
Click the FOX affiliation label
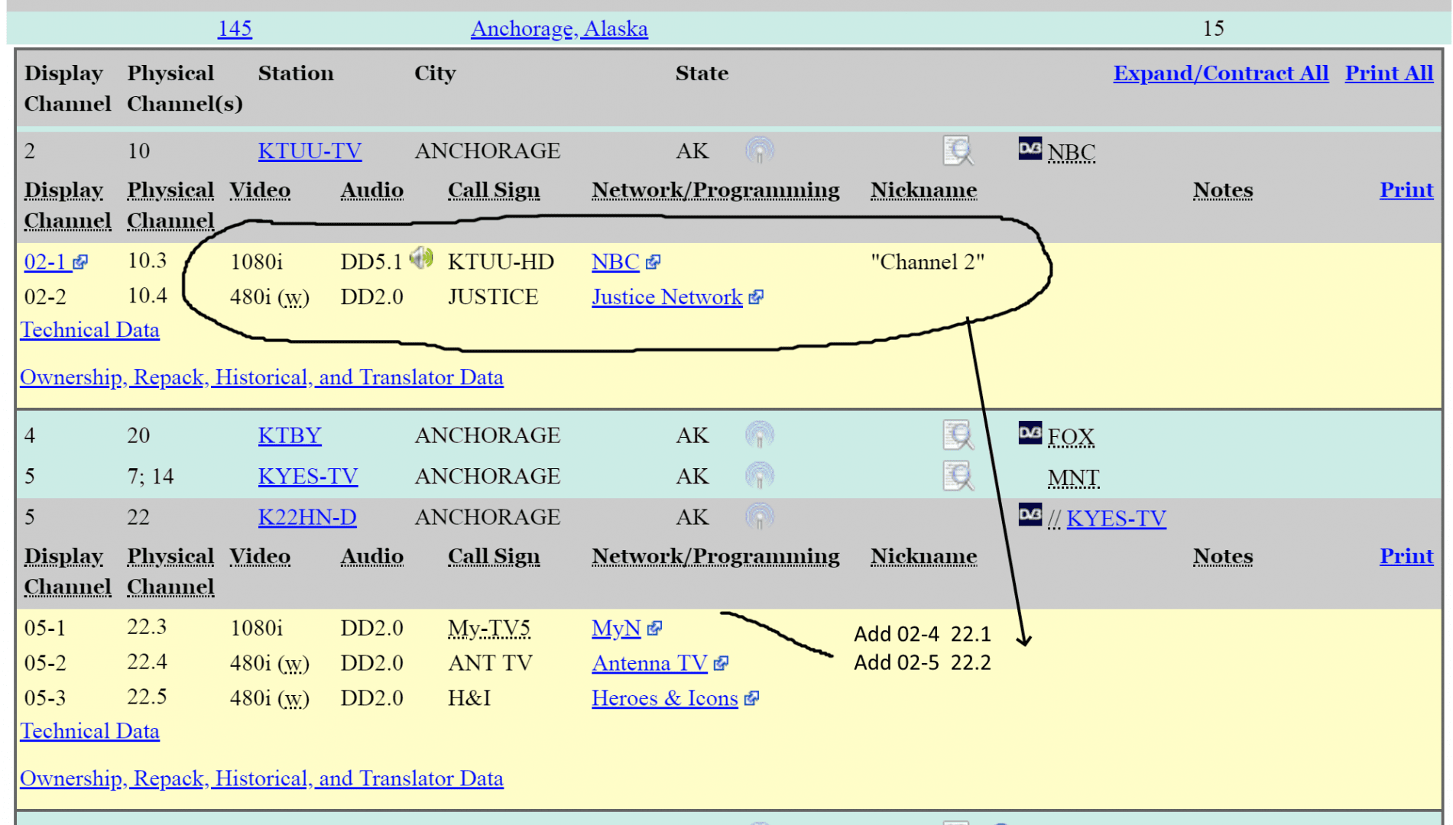tap(1071, 436)
